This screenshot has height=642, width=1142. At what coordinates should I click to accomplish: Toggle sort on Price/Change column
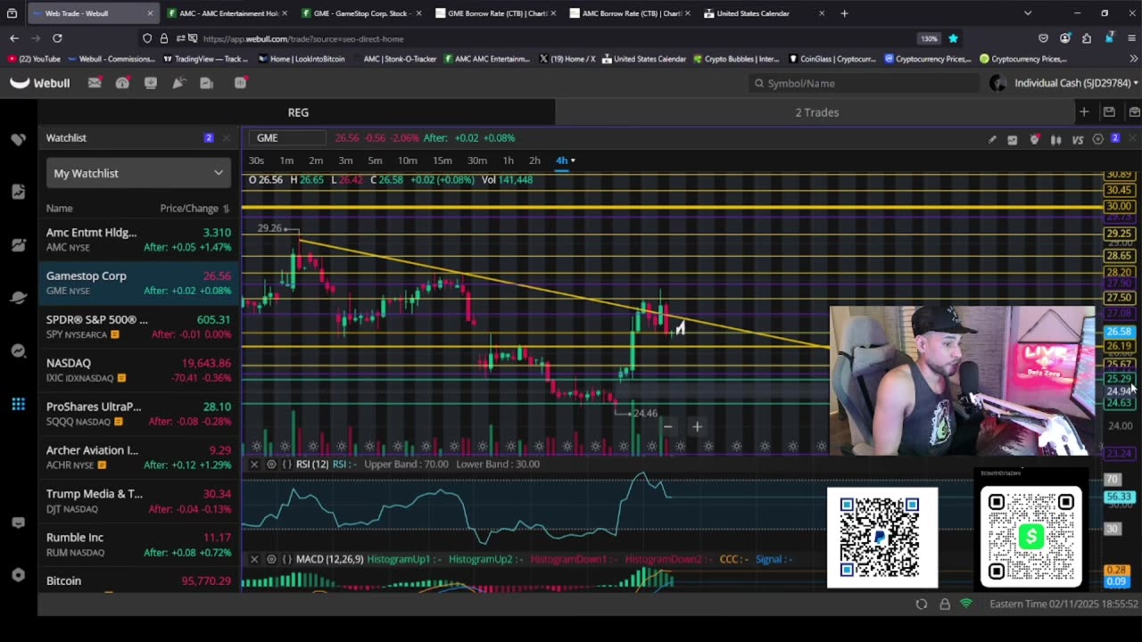pyautogui.click(x=194, y=209)
